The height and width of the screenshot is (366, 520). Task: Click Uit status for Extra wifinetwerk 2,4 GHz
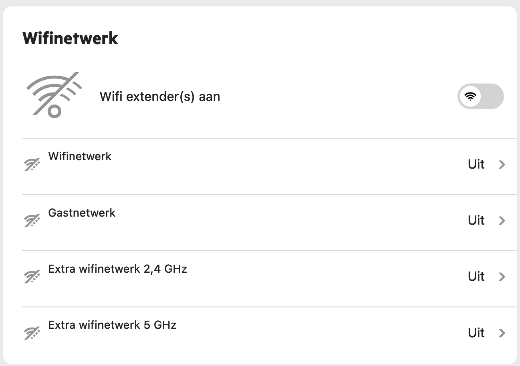point(476,277)
